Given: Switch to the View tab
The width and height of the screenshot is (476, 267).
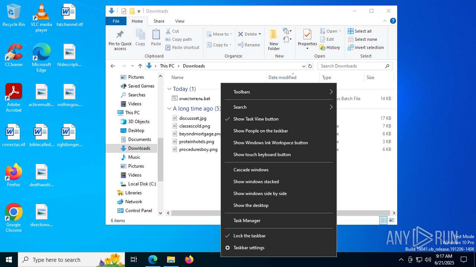Looking at the screenshot, I should [180, 21].
